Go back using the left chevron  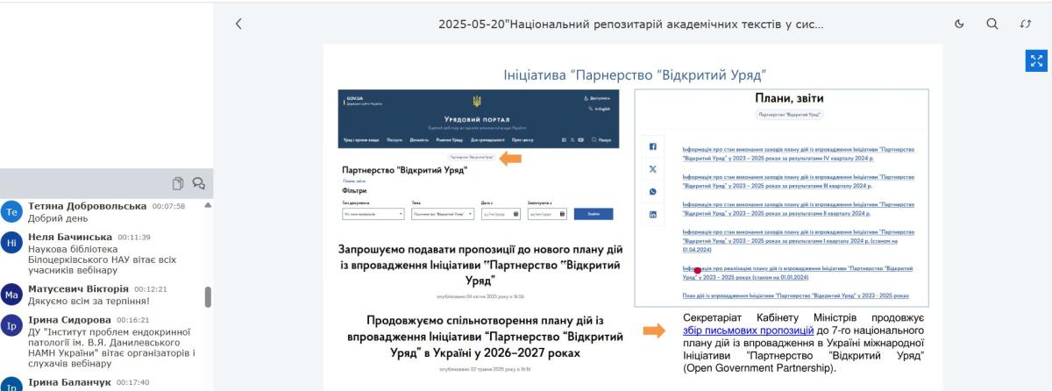(239, 25)
